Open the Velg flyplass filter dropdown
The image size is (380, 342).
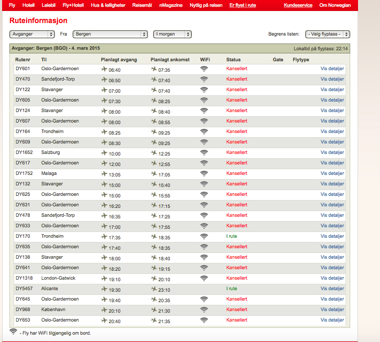(x=327, y=34)
